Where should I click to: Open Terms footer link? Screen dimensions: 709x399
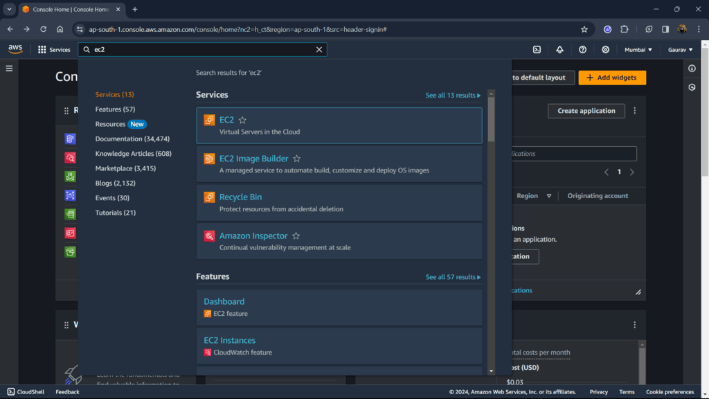click(627, 392)
